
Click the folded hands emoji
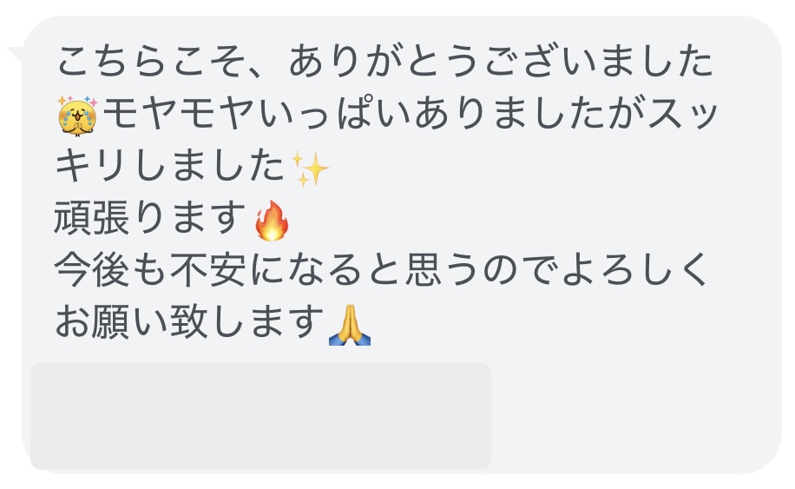point(350,325)
